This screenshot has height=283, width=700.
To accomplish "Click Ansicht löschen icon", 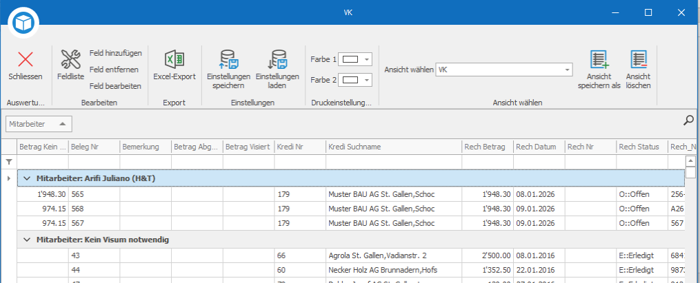I will click(x=639, y=59).
